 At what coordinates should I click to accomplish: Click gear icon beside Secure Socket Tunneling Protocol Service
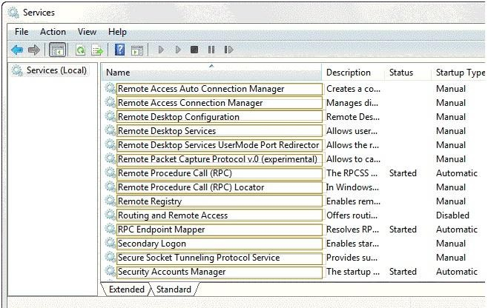[x=110, y=258]
